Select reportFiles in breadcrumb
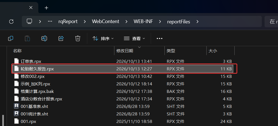278x126 pixels. pos(178,22)
